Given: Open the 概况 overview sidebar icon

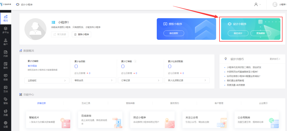Looking at the screenshot, I should 6,18.
